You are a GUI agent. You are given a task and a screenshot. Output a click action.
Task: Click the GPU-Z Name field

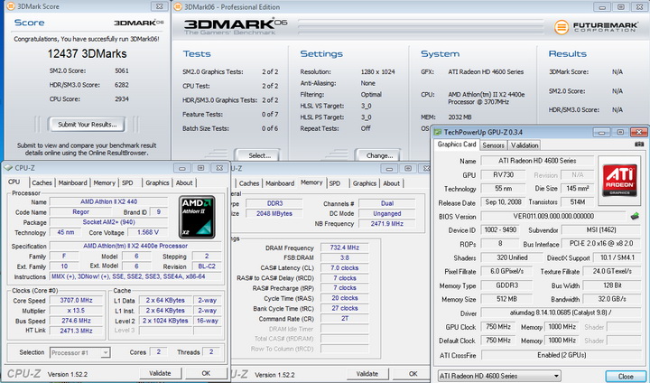[537, 161]
